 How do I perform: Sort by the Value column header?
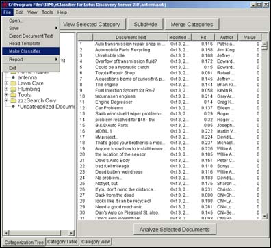point(250,37)
